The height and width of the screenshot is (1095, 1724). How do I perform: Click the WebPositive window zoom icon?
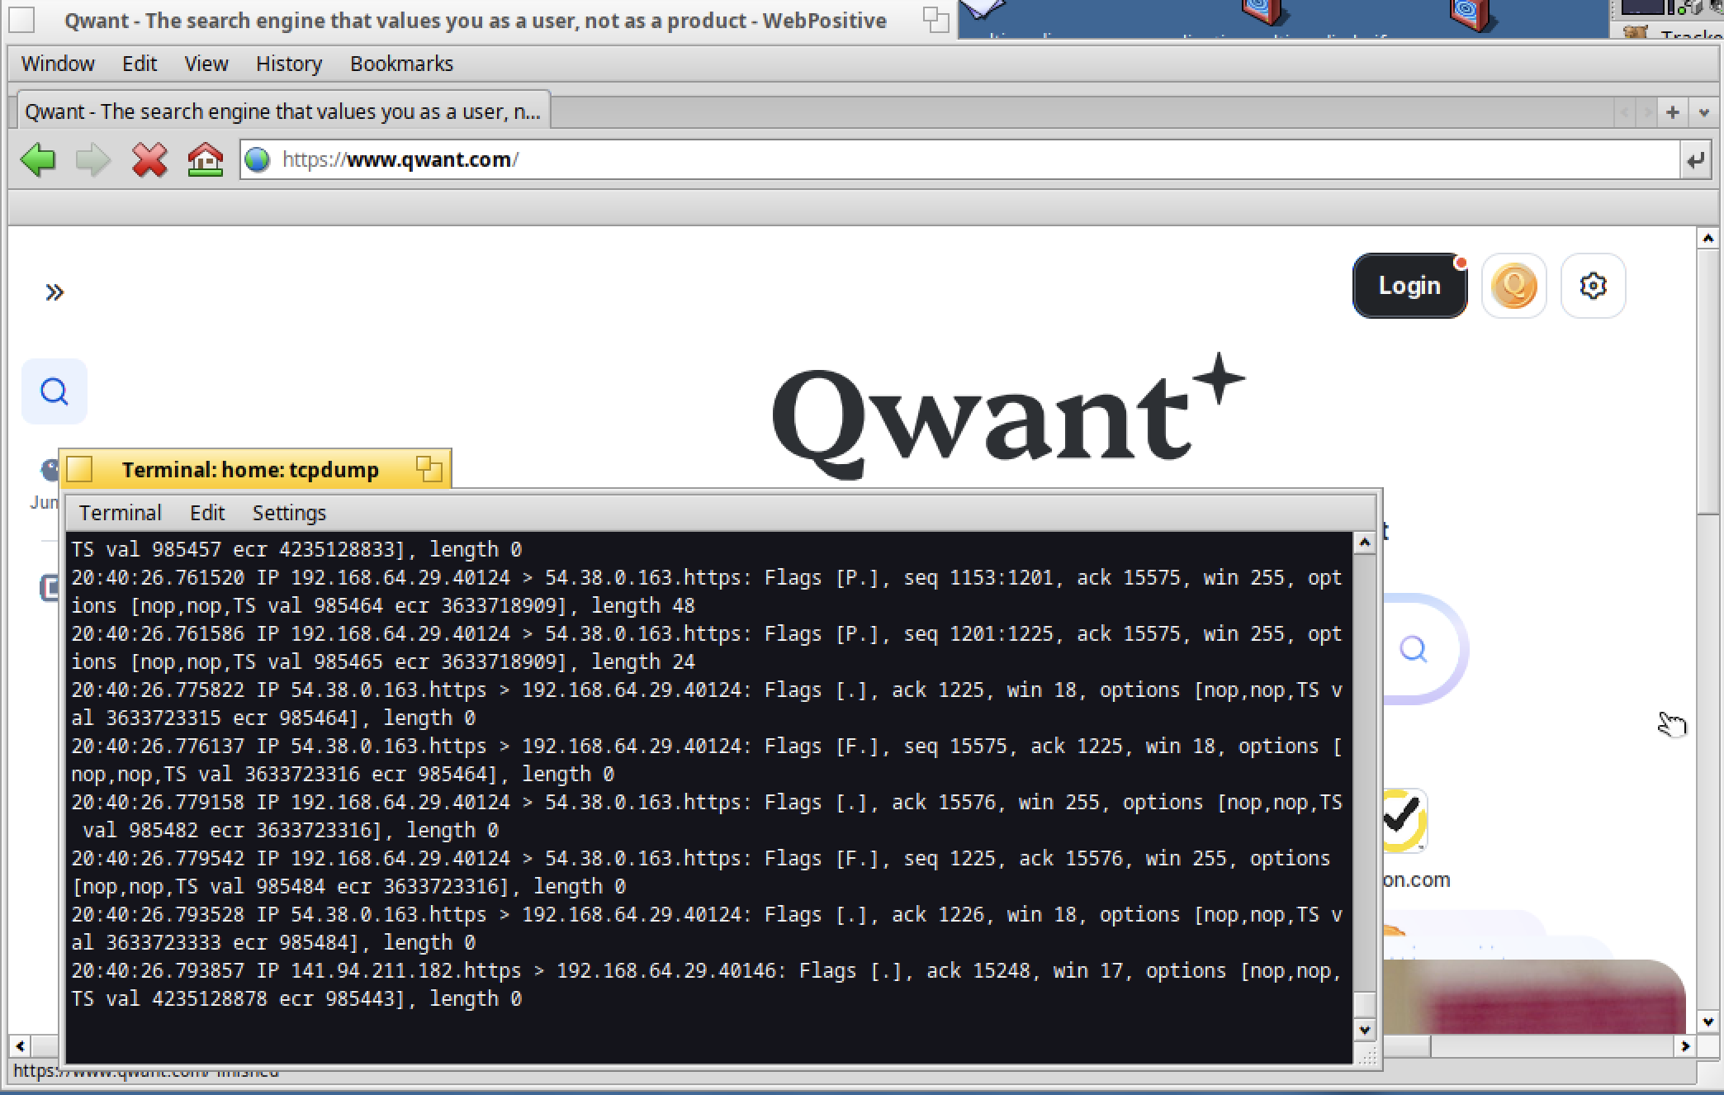point(935,20)
